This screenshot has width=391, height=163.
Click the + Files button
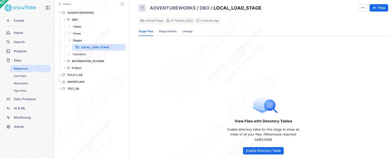point(379,8)
